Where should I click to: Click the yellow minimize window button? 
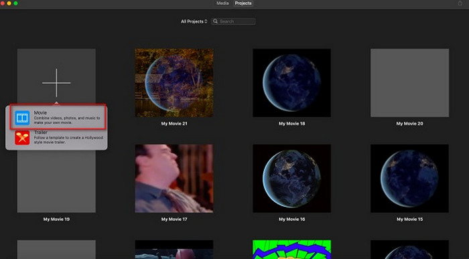click(x=9, y=3)
